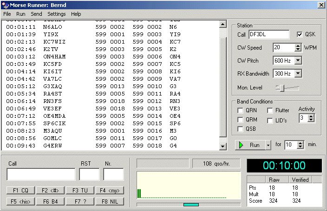Enable Flutter band condition

point(270,110)
